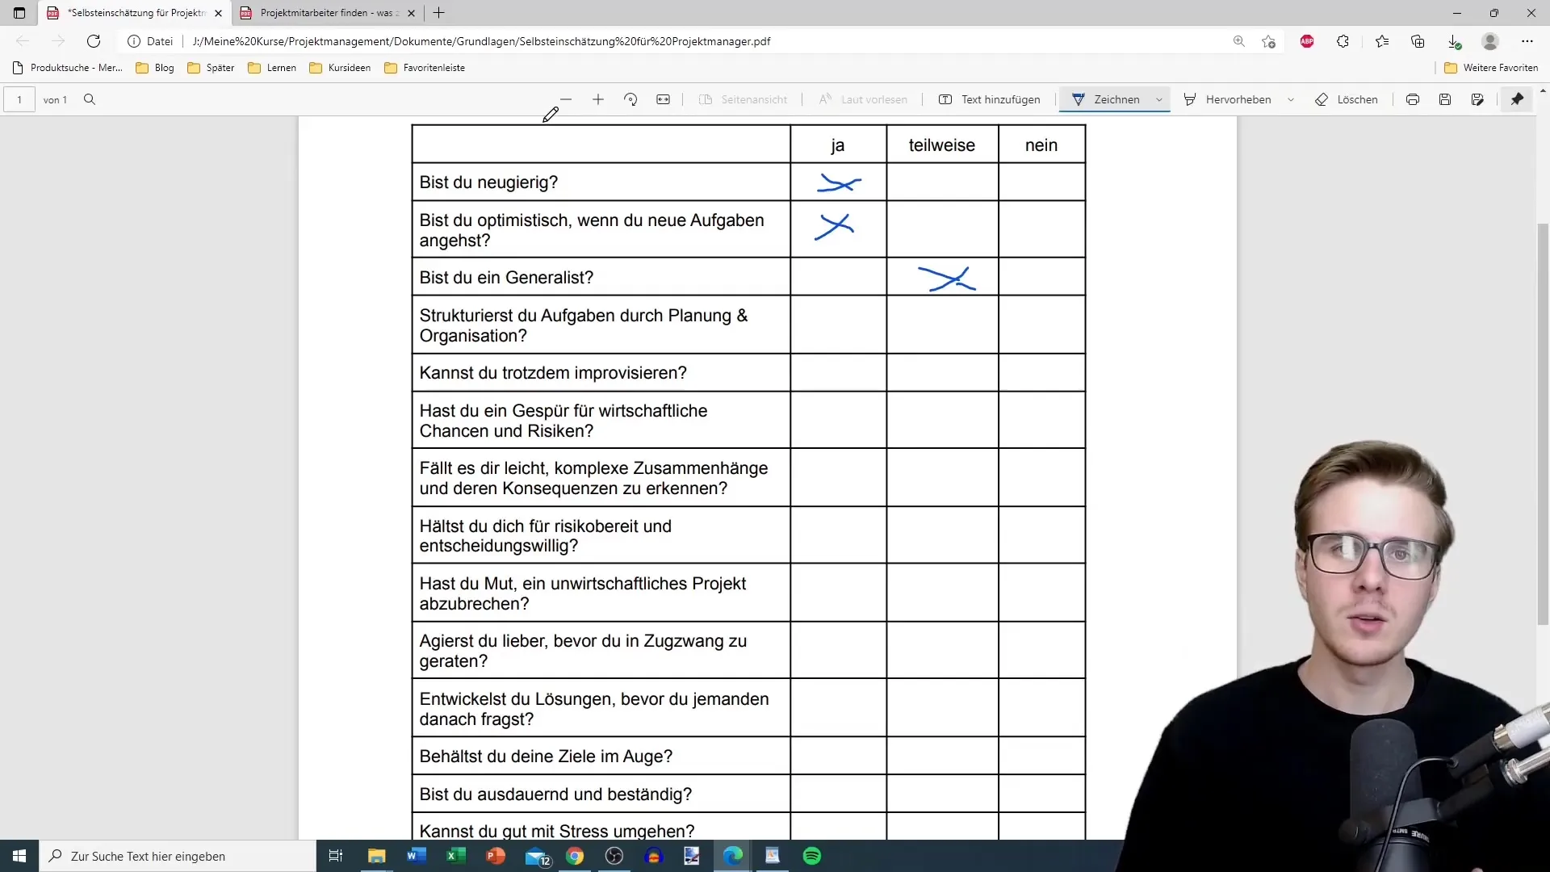Open a new browser tab

tap(438, 13)
